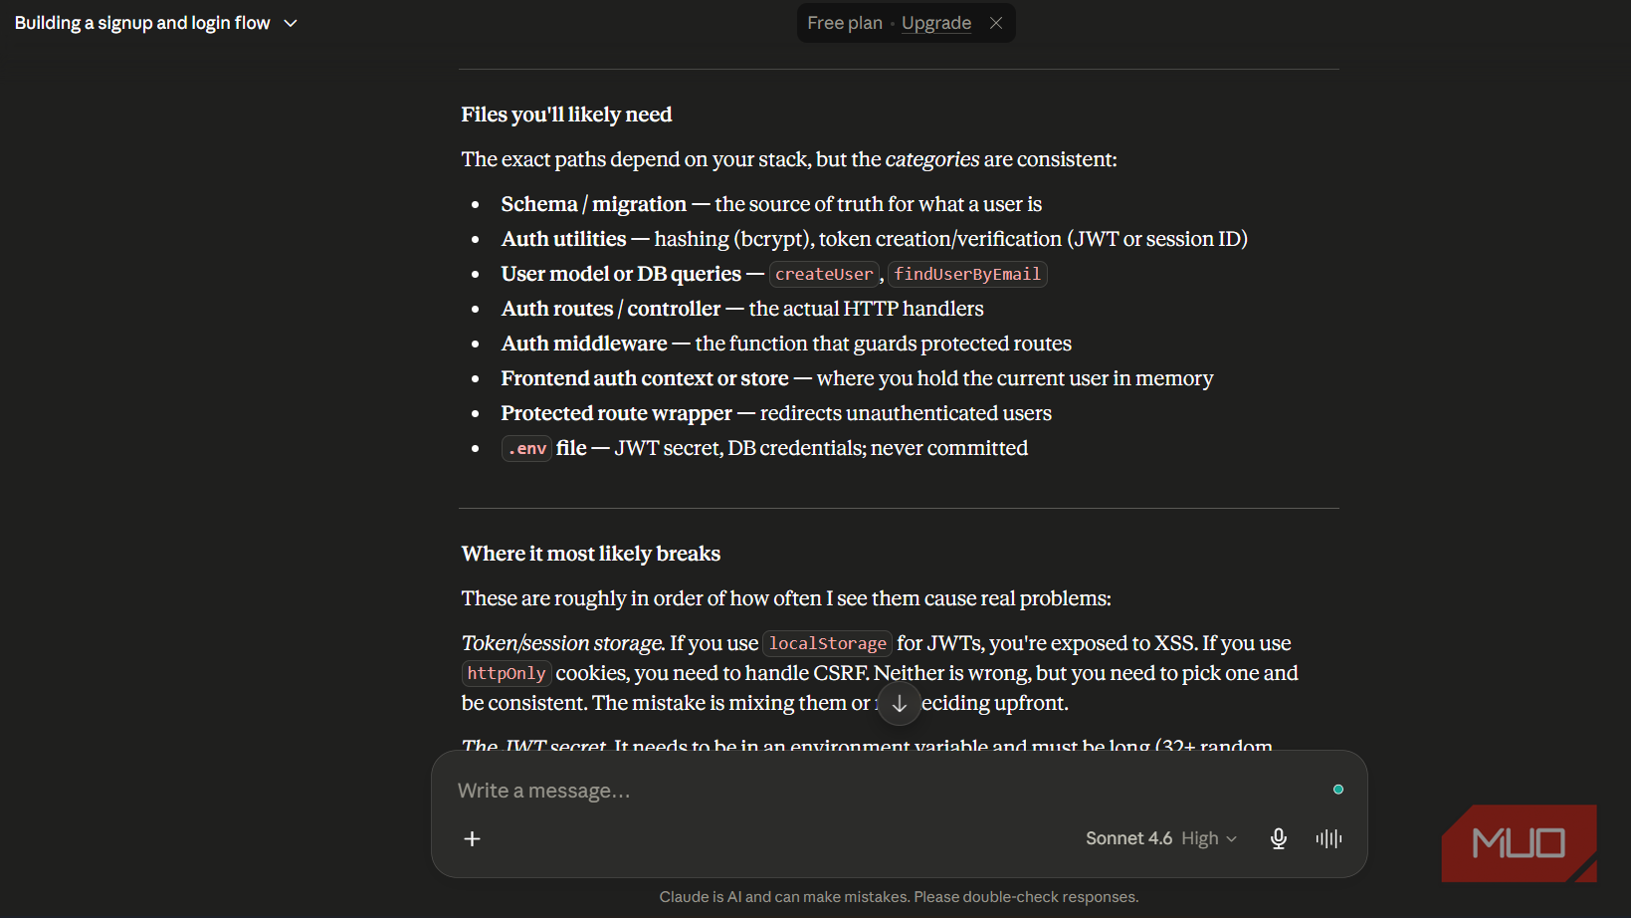Dismiss the Free plan banner
Viewport: 1631px width, 918px height.
click(x=996, y=23)
